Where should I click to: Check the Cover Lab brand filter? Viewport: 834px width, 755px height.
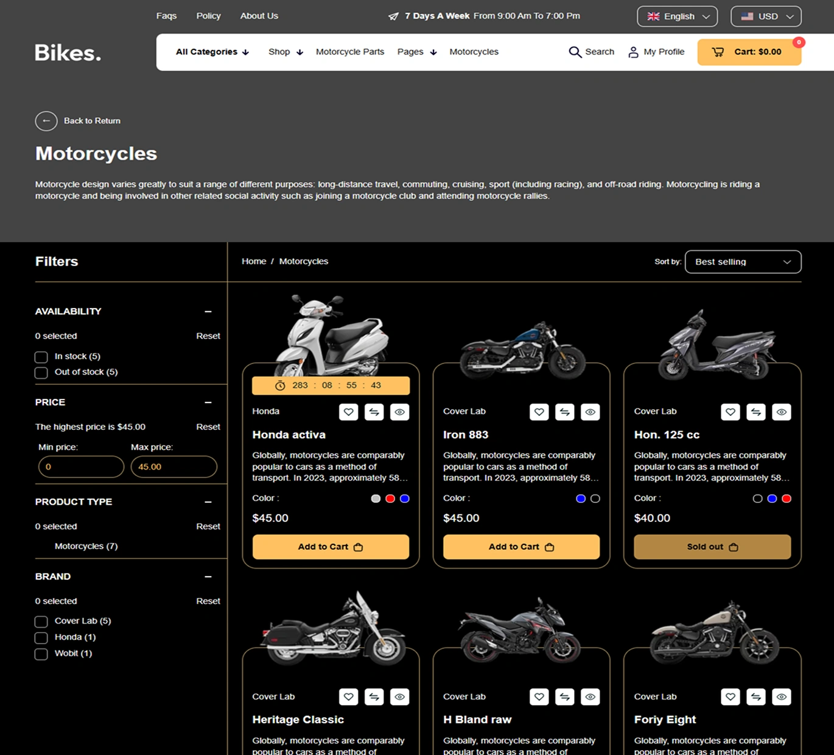pos(41,622)
